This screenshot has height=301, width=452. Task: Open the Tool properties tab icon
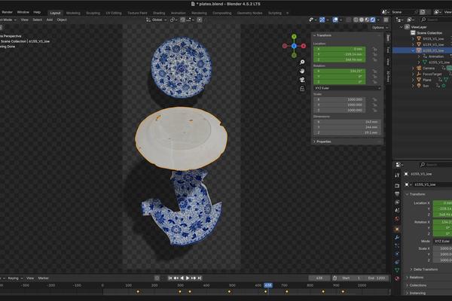397,175
